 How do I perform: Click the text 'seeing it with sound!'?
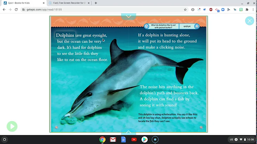[158, 105]
